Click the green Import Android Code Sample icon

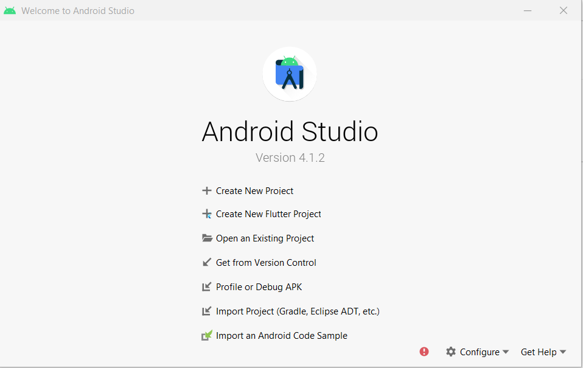point(207,335)
